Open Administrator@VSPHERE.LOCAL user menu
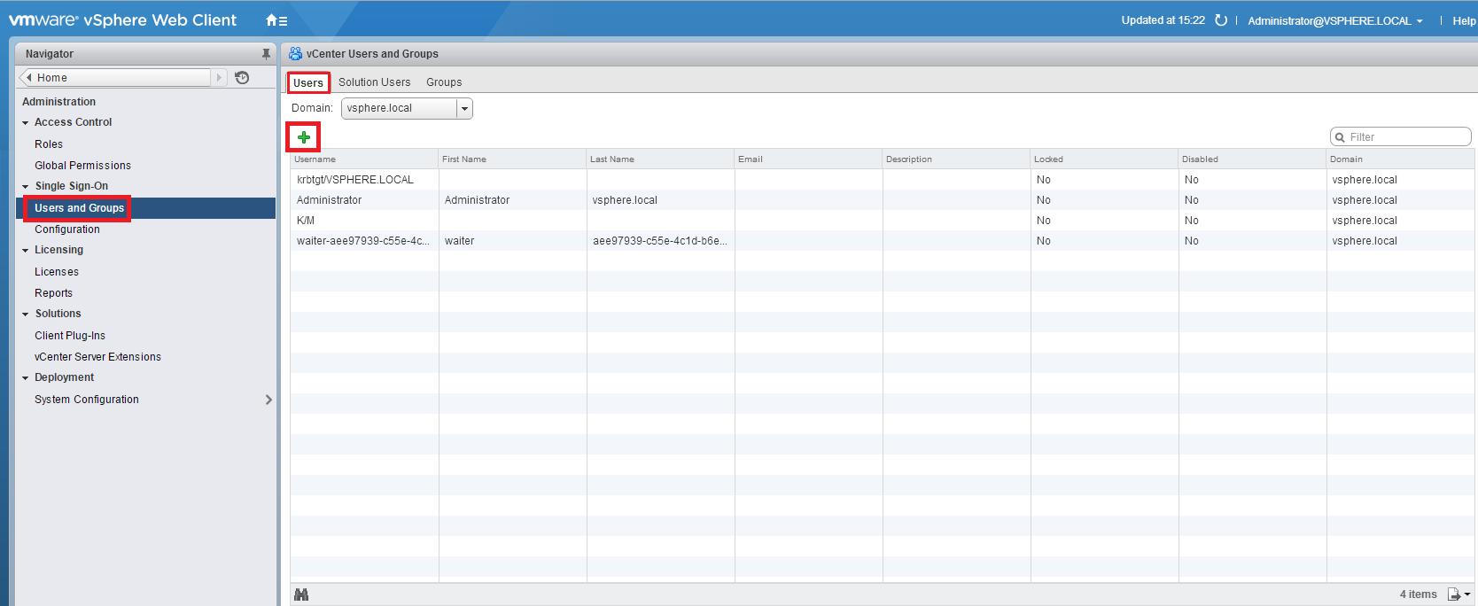The width and height of the screenshot is (1478, 606). point(1335,20)
